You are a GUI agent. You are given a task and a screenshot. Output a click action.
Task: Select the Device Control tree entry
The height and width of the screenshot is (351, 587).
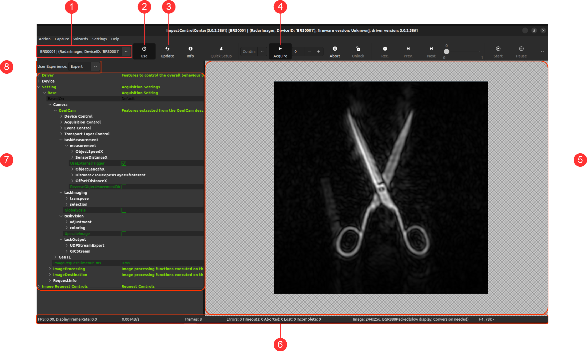point(78,116)
